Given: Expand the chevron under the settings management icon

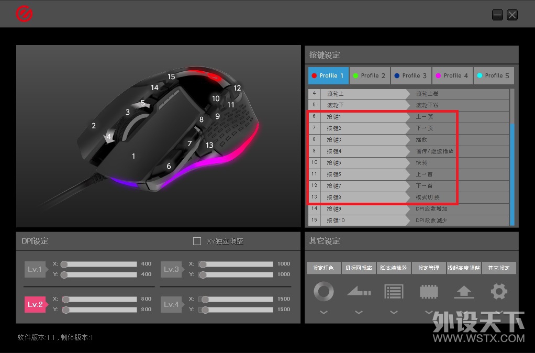Looking at the screenshot, I should click(429, 312).
